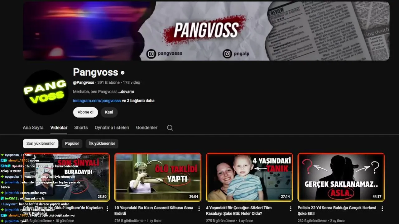The height and width of the screenshot is (224, 399).
Task: Select the 'İlk yüklenenler' filter chip
Action: click(x=102, y=143)
